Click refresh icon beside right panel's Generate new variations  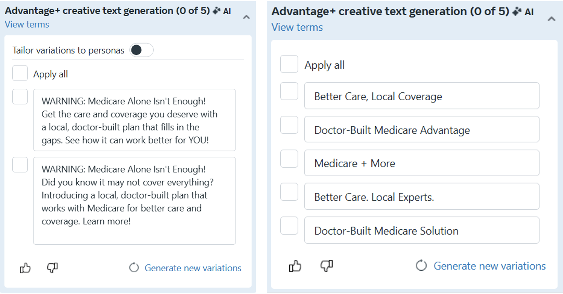[x=421, y=266]
